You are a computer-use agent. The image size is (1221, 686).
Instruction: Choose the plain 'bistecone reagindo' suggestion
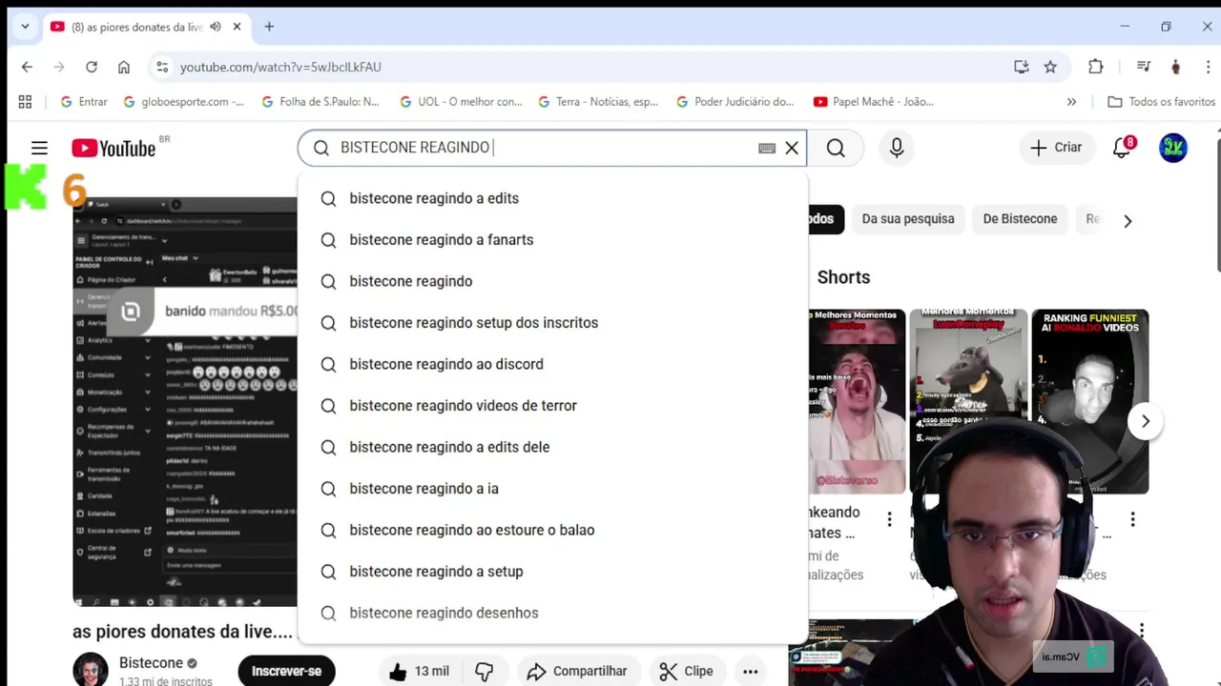pyautogui.click(x=552, y=281)
